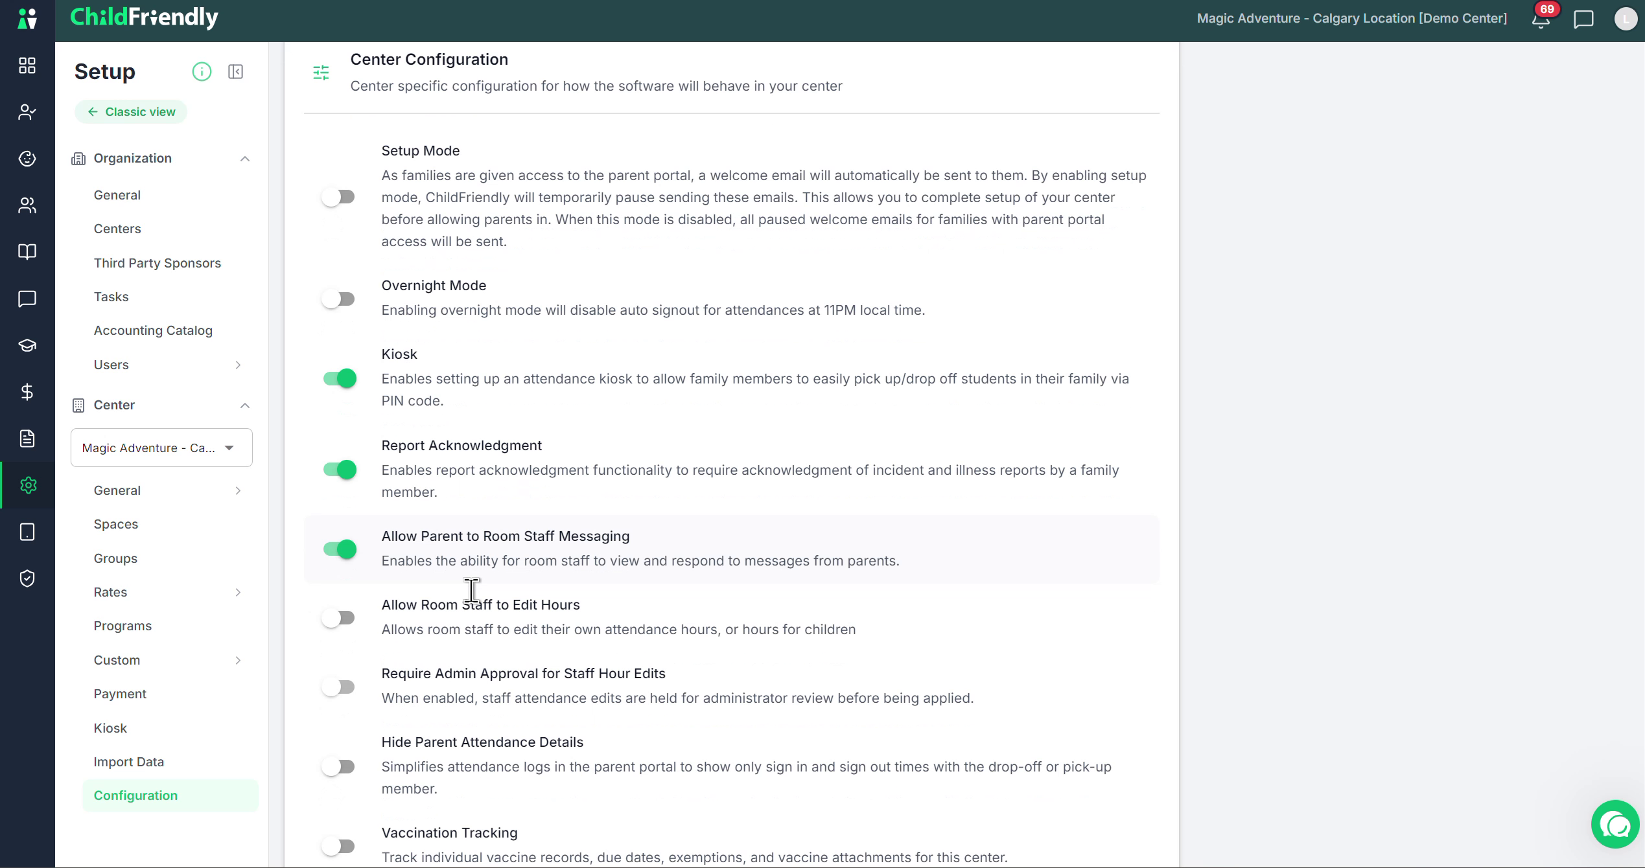Open the support chat bubble widget
This screenshot has width=1645, height=868.
click(x=1615, y=825)
